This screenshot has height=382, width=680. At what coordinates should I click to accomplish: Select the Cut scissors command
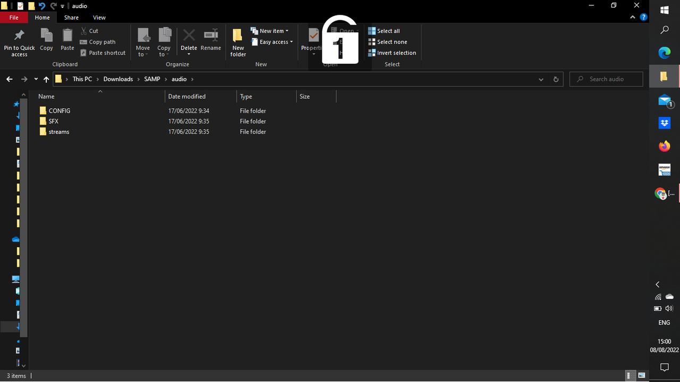[89, 31]
